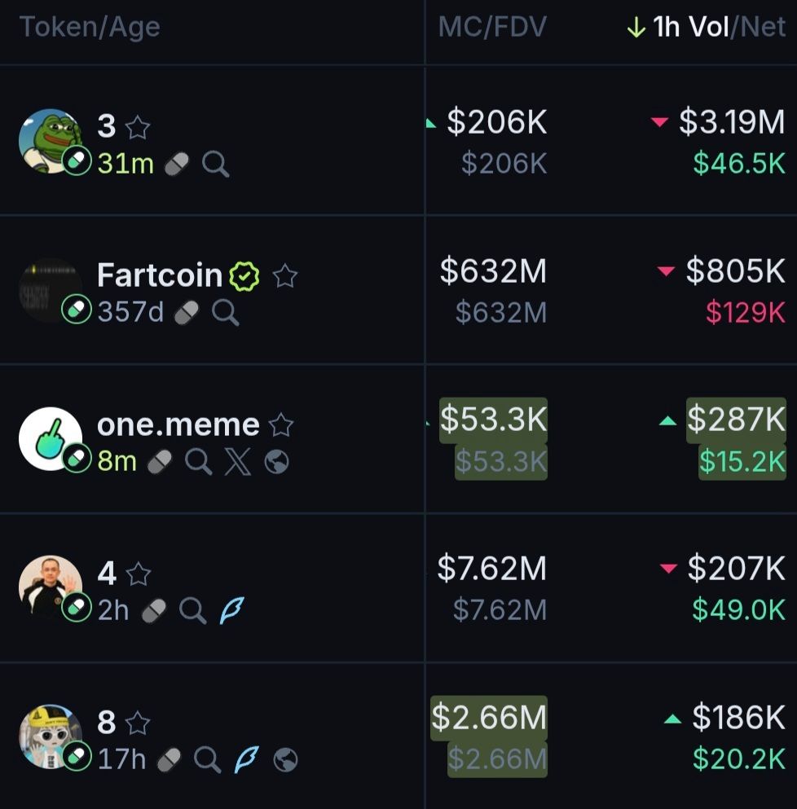Open the website globe icon for one.meme
Screen dimensions: 797x809
pyautogui.click(x=277, y=463)
